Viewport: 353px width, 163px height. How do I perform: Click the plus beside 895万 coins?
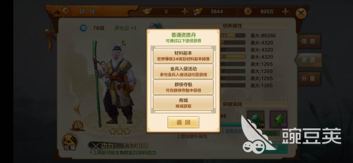tap(285, 11)
